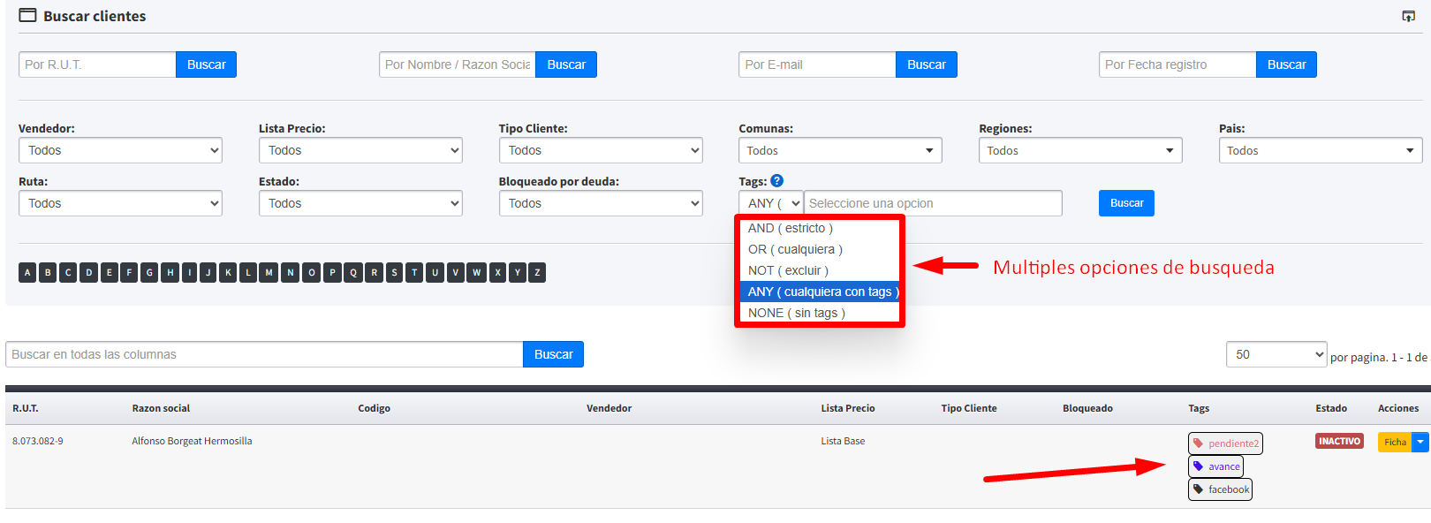Filter clients by letter M
1431x523 pixels.
[x=269, y=272]
